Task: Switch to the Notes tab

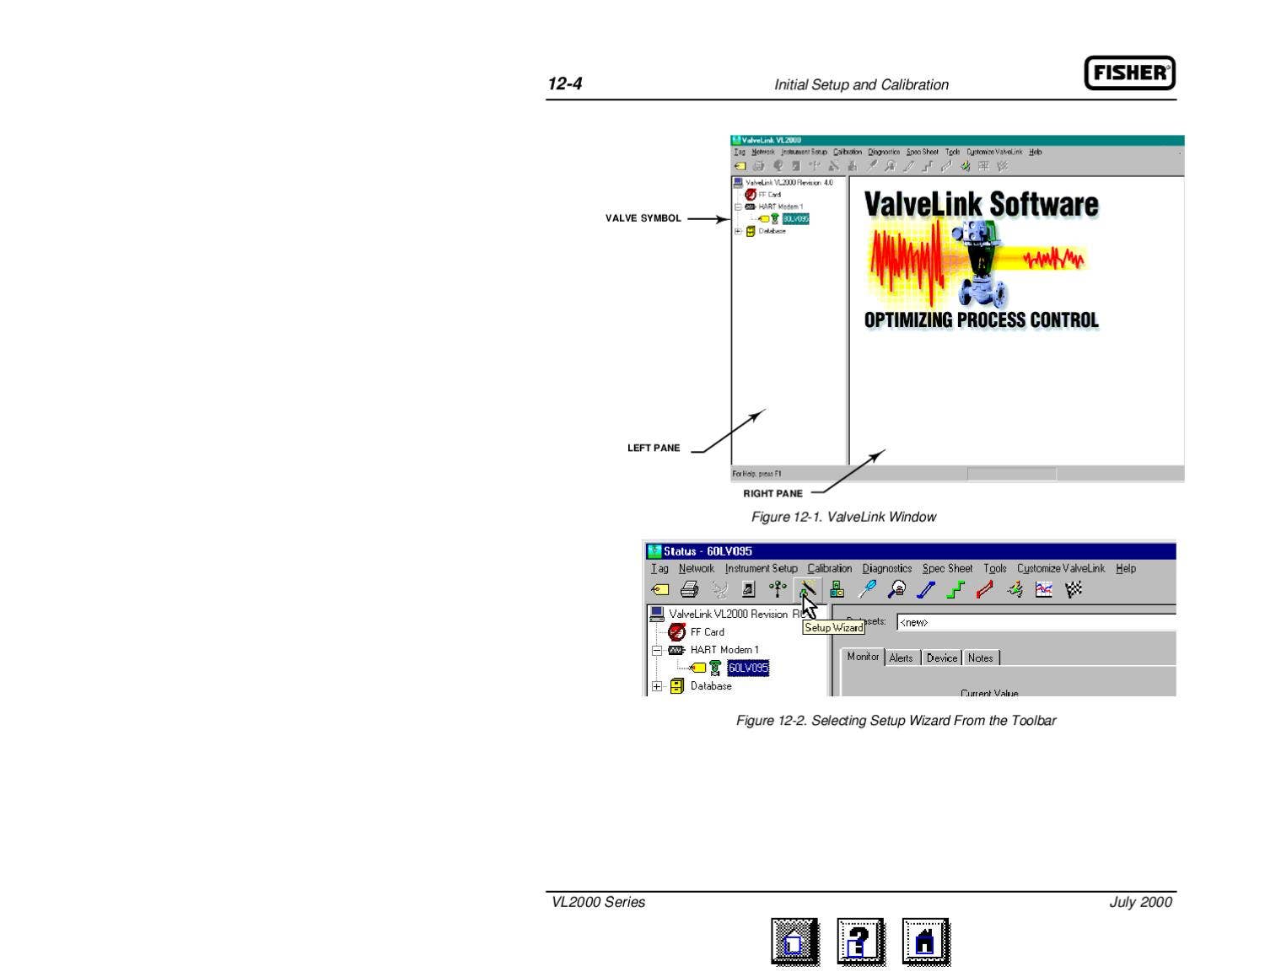Action: click(x=980, y=658)
